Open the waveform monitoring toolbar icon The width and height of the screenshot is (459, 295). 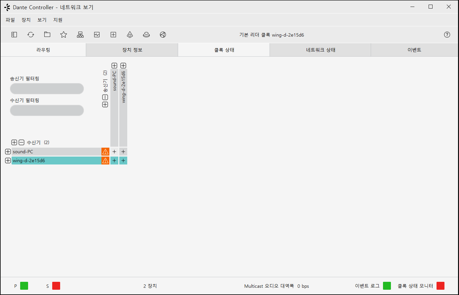97,35
